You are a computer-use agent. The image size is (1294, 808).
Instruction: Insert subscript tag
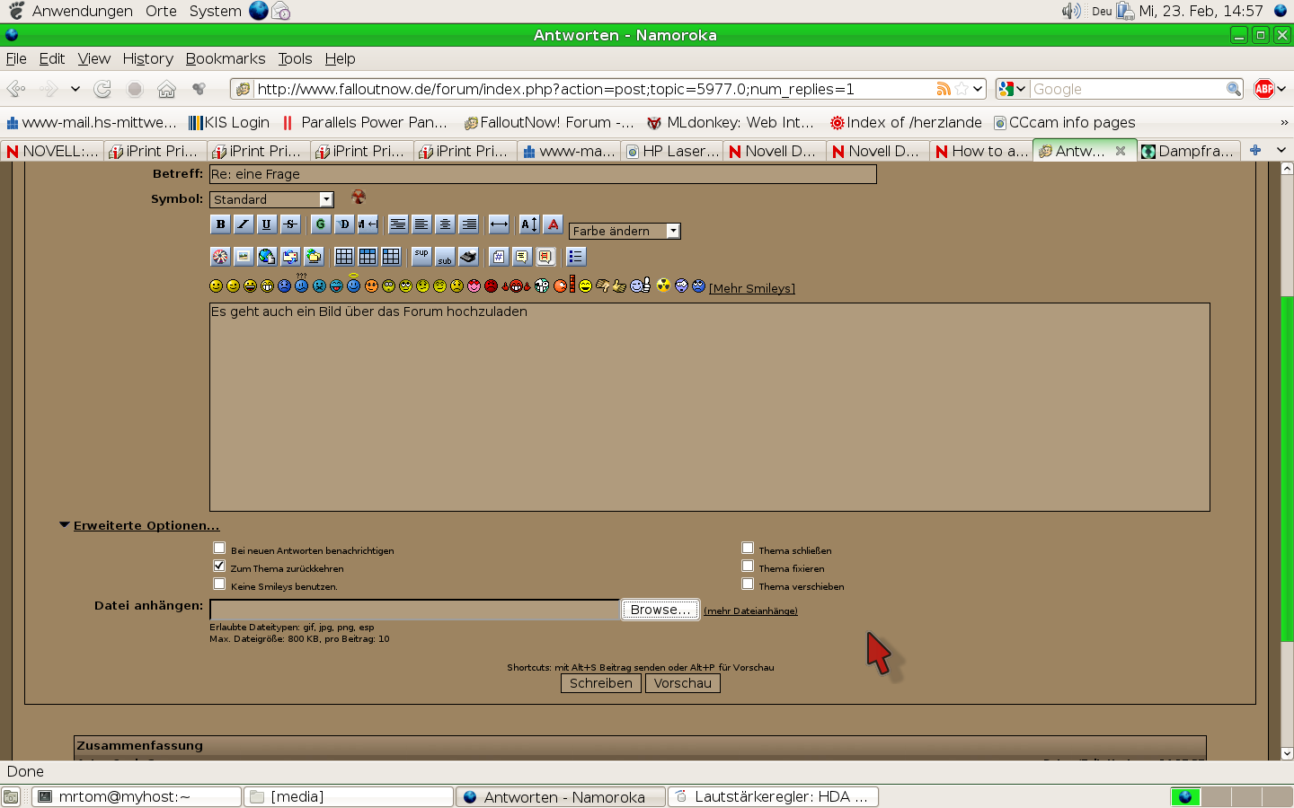(445, 257)
